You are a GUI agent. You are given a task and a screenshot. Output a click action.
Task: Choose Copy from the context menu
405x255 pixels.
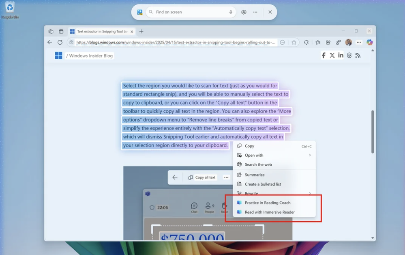pos(274,146)
